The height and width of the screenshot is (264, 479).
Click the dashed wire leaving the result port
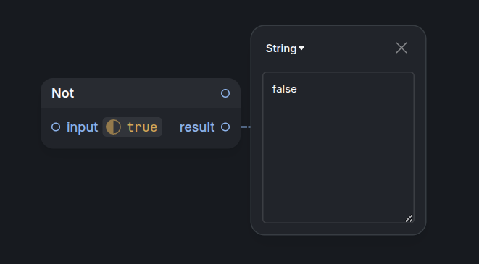pos(246,127)
